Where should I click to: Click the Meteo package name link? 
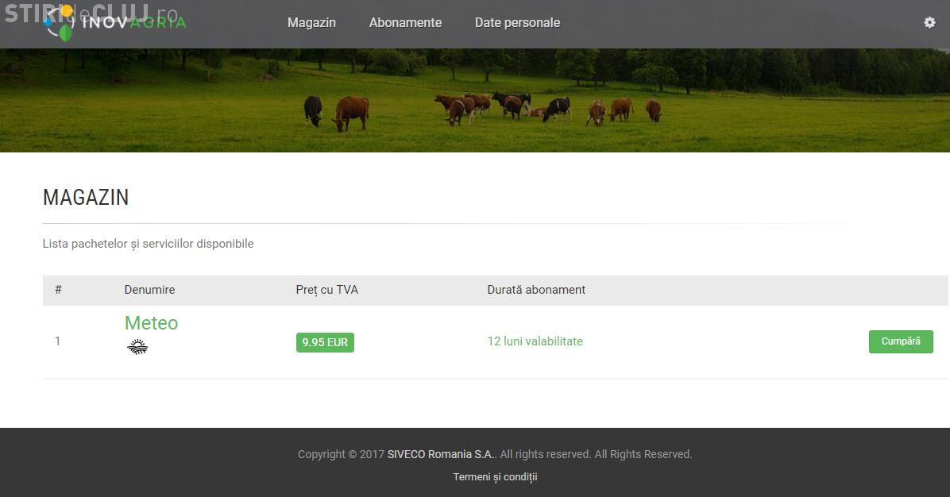(151, 323)
